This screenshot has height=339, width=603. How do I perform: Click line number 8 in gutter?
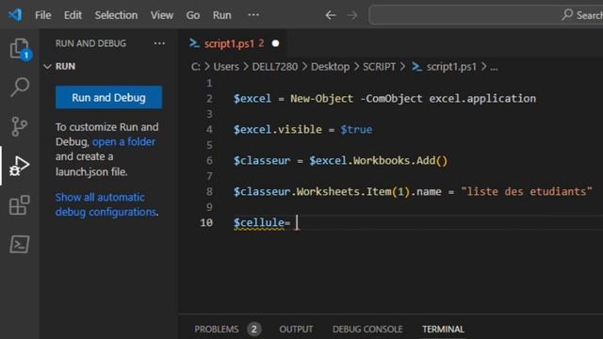(x=209, y=191)
